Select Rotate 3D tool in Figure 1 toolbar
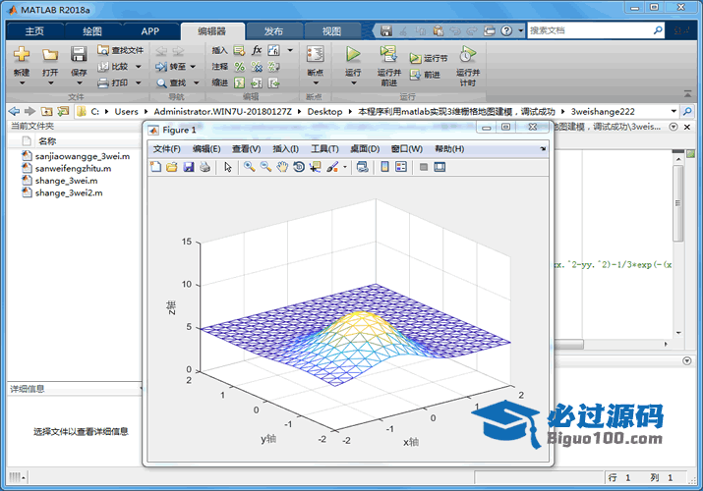 (x=299, y=167)
